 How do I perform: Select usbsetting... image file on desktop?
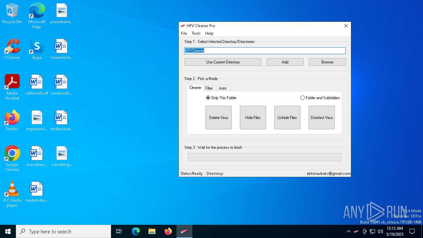click(61, 156)
